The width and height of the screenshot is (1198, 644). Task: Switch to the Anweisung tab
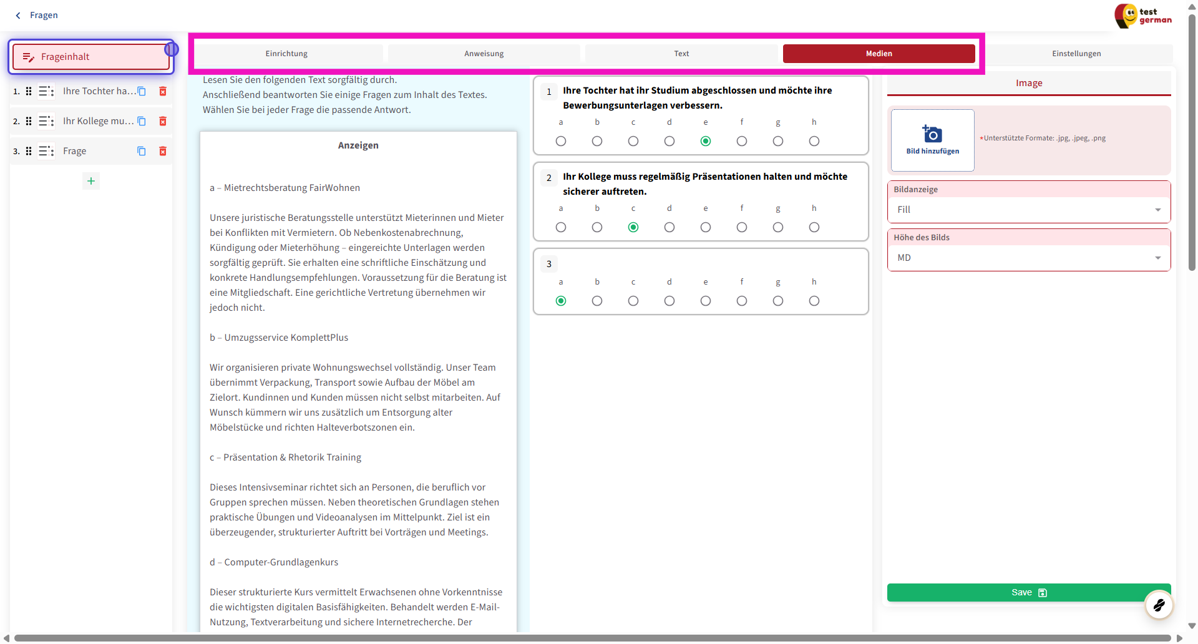(484, 54)
